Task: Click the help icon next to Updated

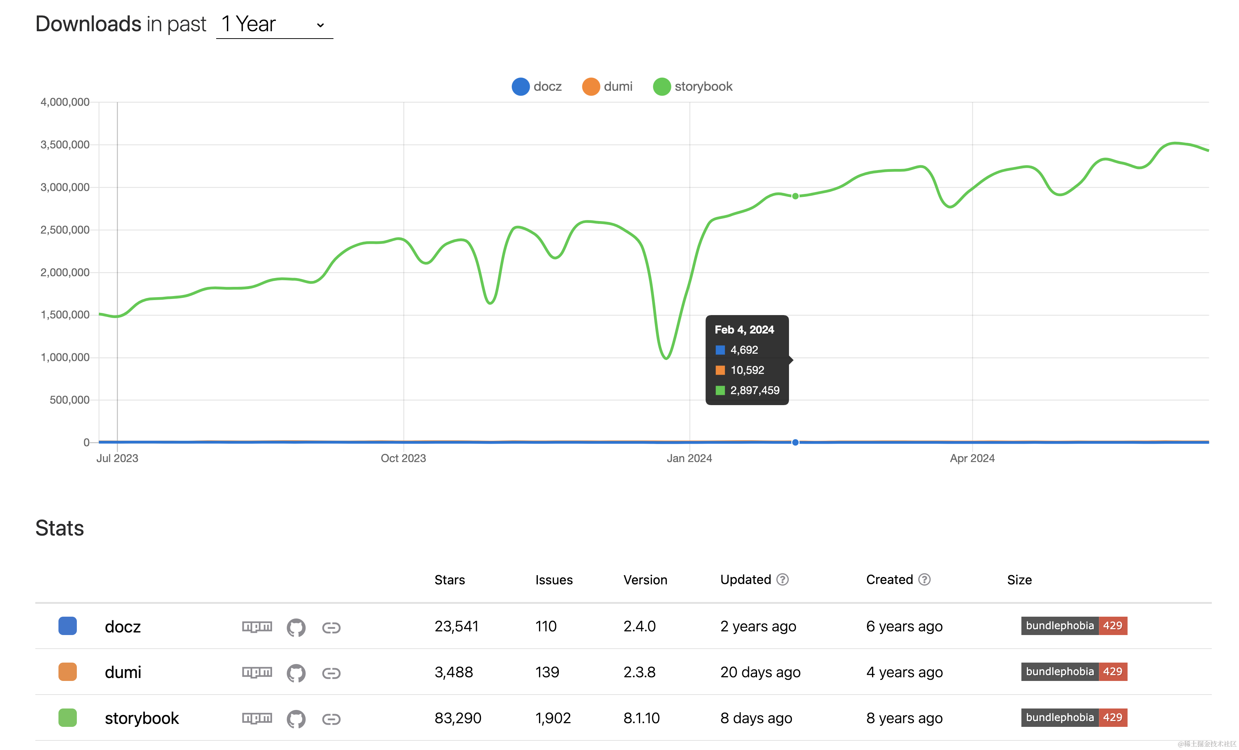Action: 782,580
